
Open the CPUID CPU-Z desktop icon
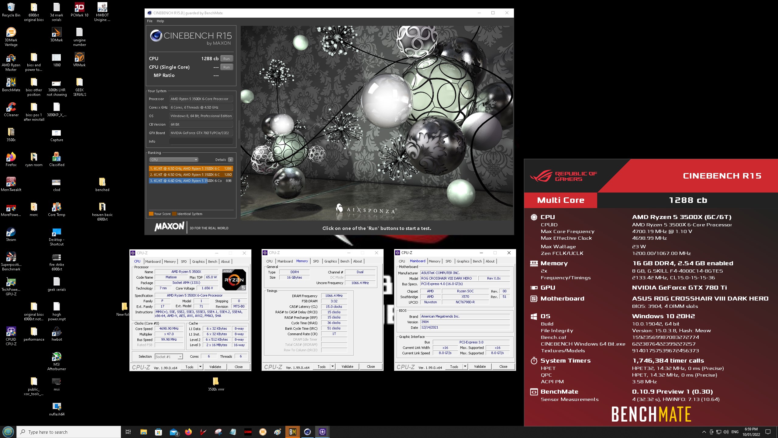(x=11, y=336)
